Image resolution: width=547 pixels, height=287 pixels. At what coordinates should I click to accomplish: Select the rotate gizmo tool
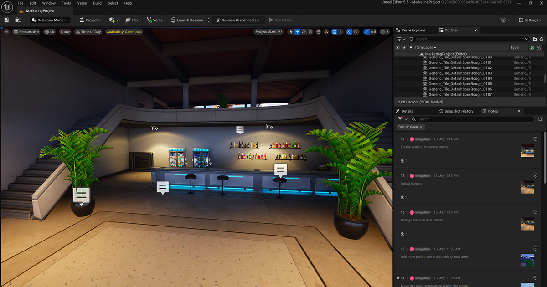point(304,32)
